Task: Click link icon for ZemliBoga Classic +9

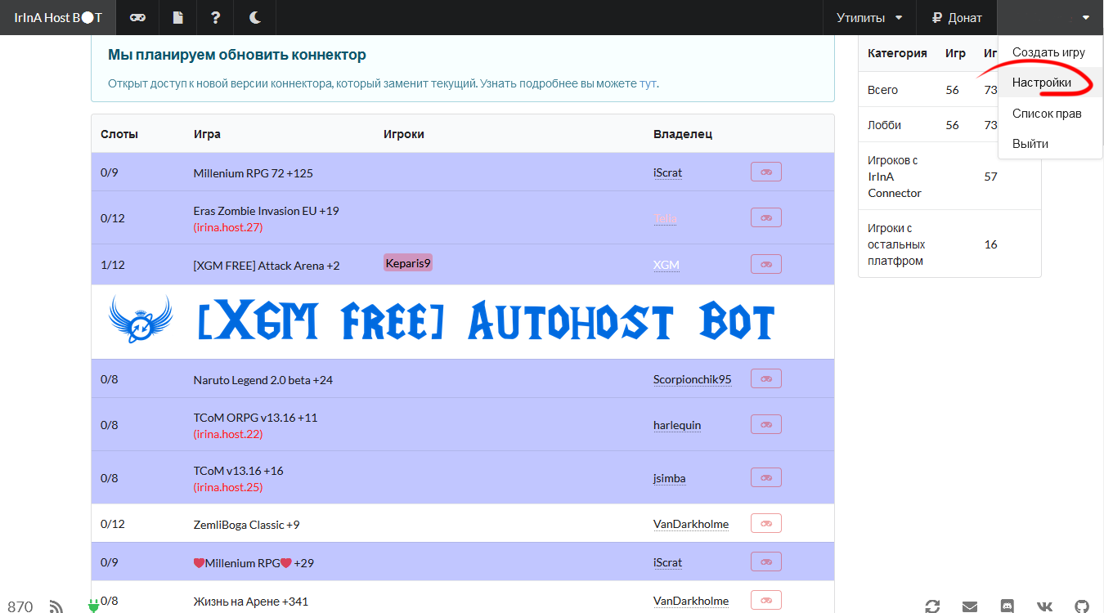Action: point(766,523)
